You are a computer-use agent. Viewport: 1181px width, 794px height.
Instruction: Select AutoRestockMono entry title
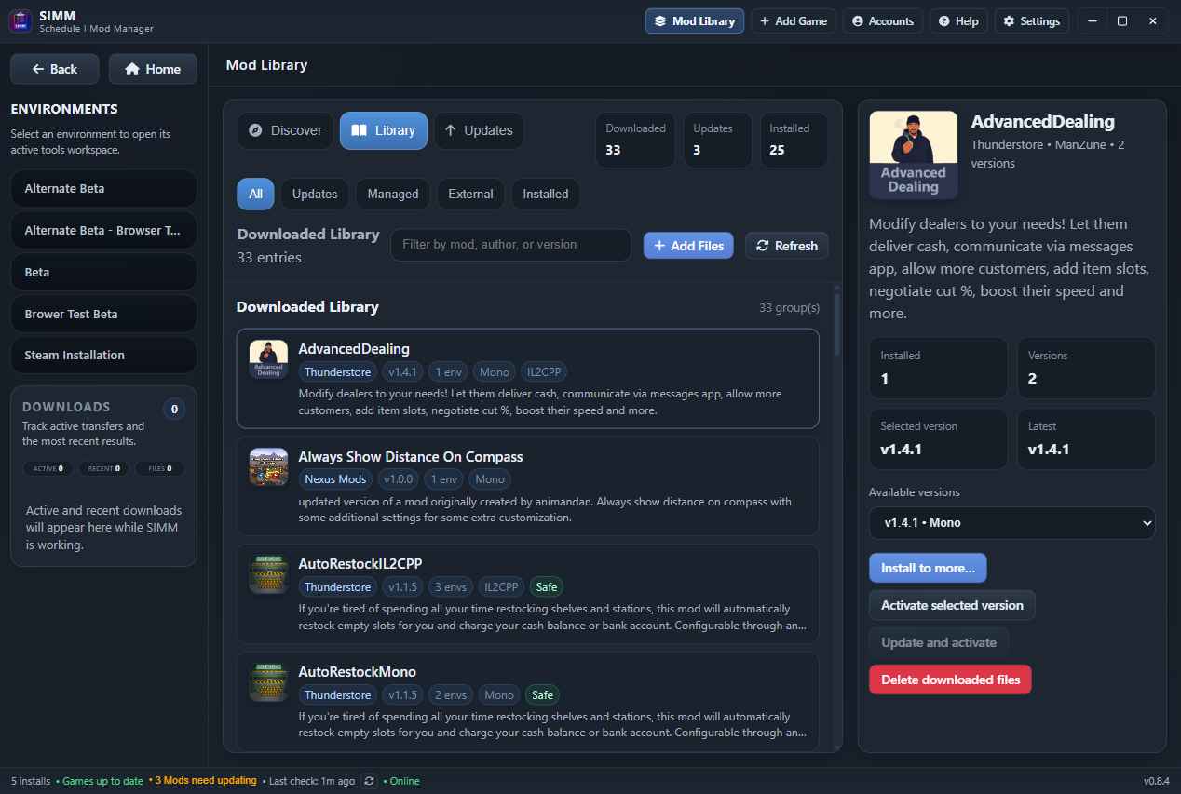(x=357, y=672)
